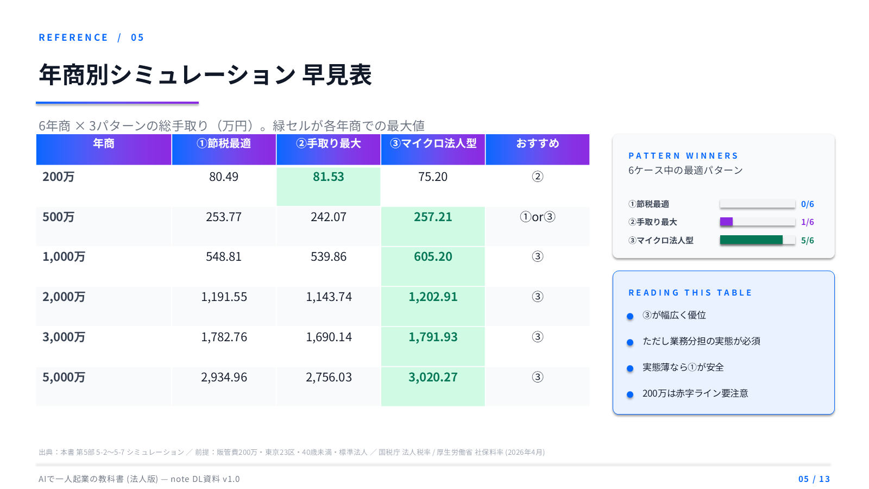
Task: Click the cell value 1,143.74
Action: (329, 297)
